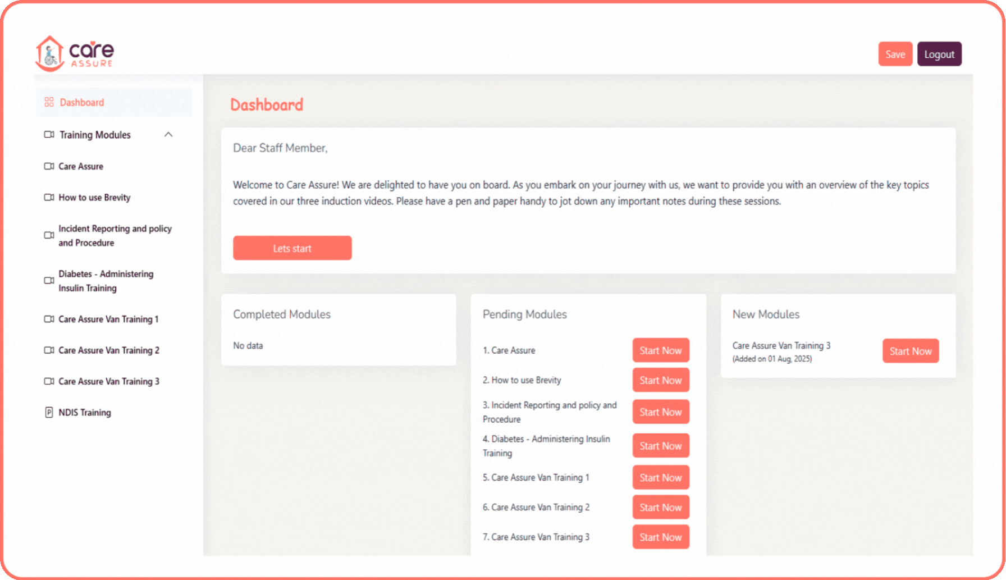Select the video icon beside Care Assure
Image resolution: width=1006 pixels, height=580 pixels.
[48, 166]
